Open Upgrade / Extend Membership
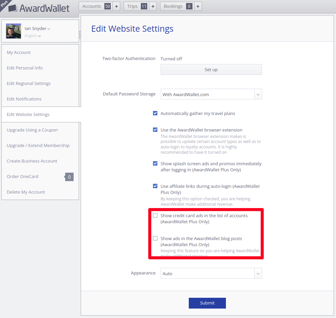The image size is (336, 318). [38, 146]
